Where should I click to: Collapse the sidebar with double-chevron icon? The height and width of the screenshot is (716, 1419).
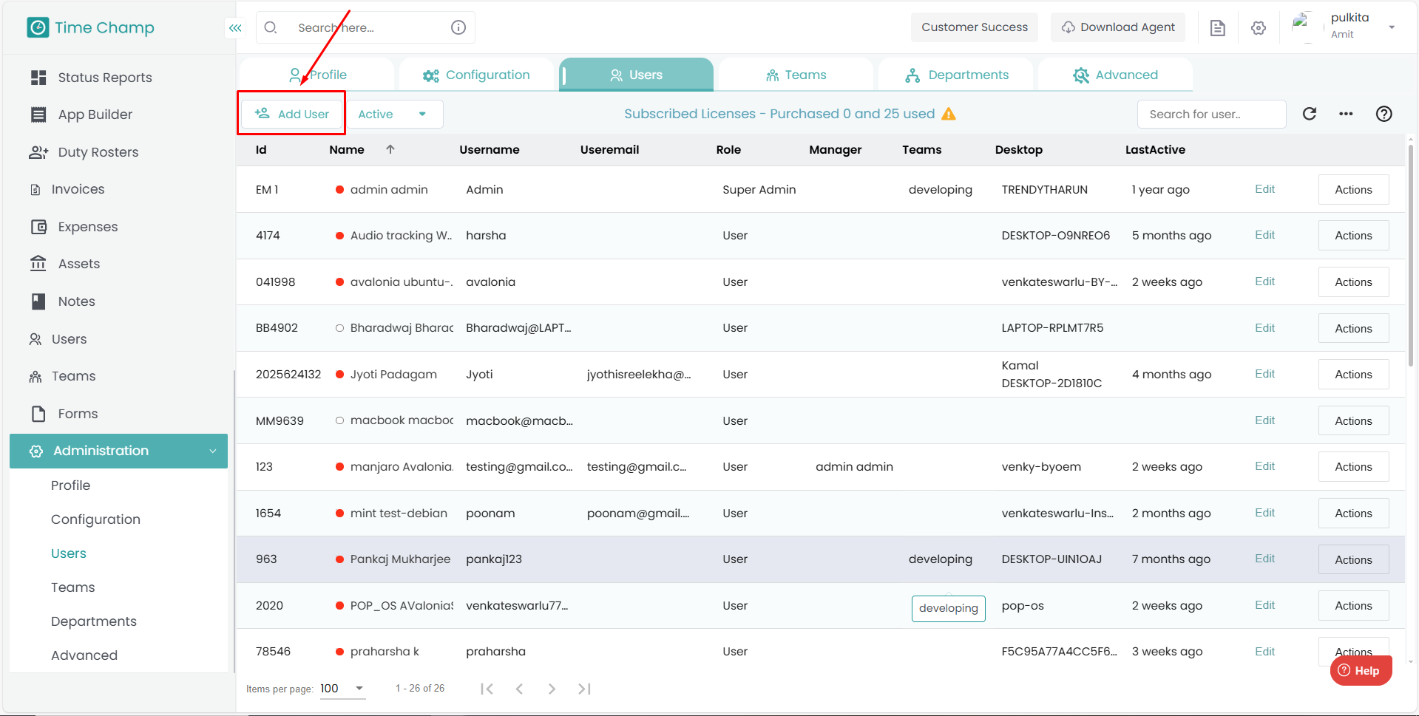coord(235,28)
